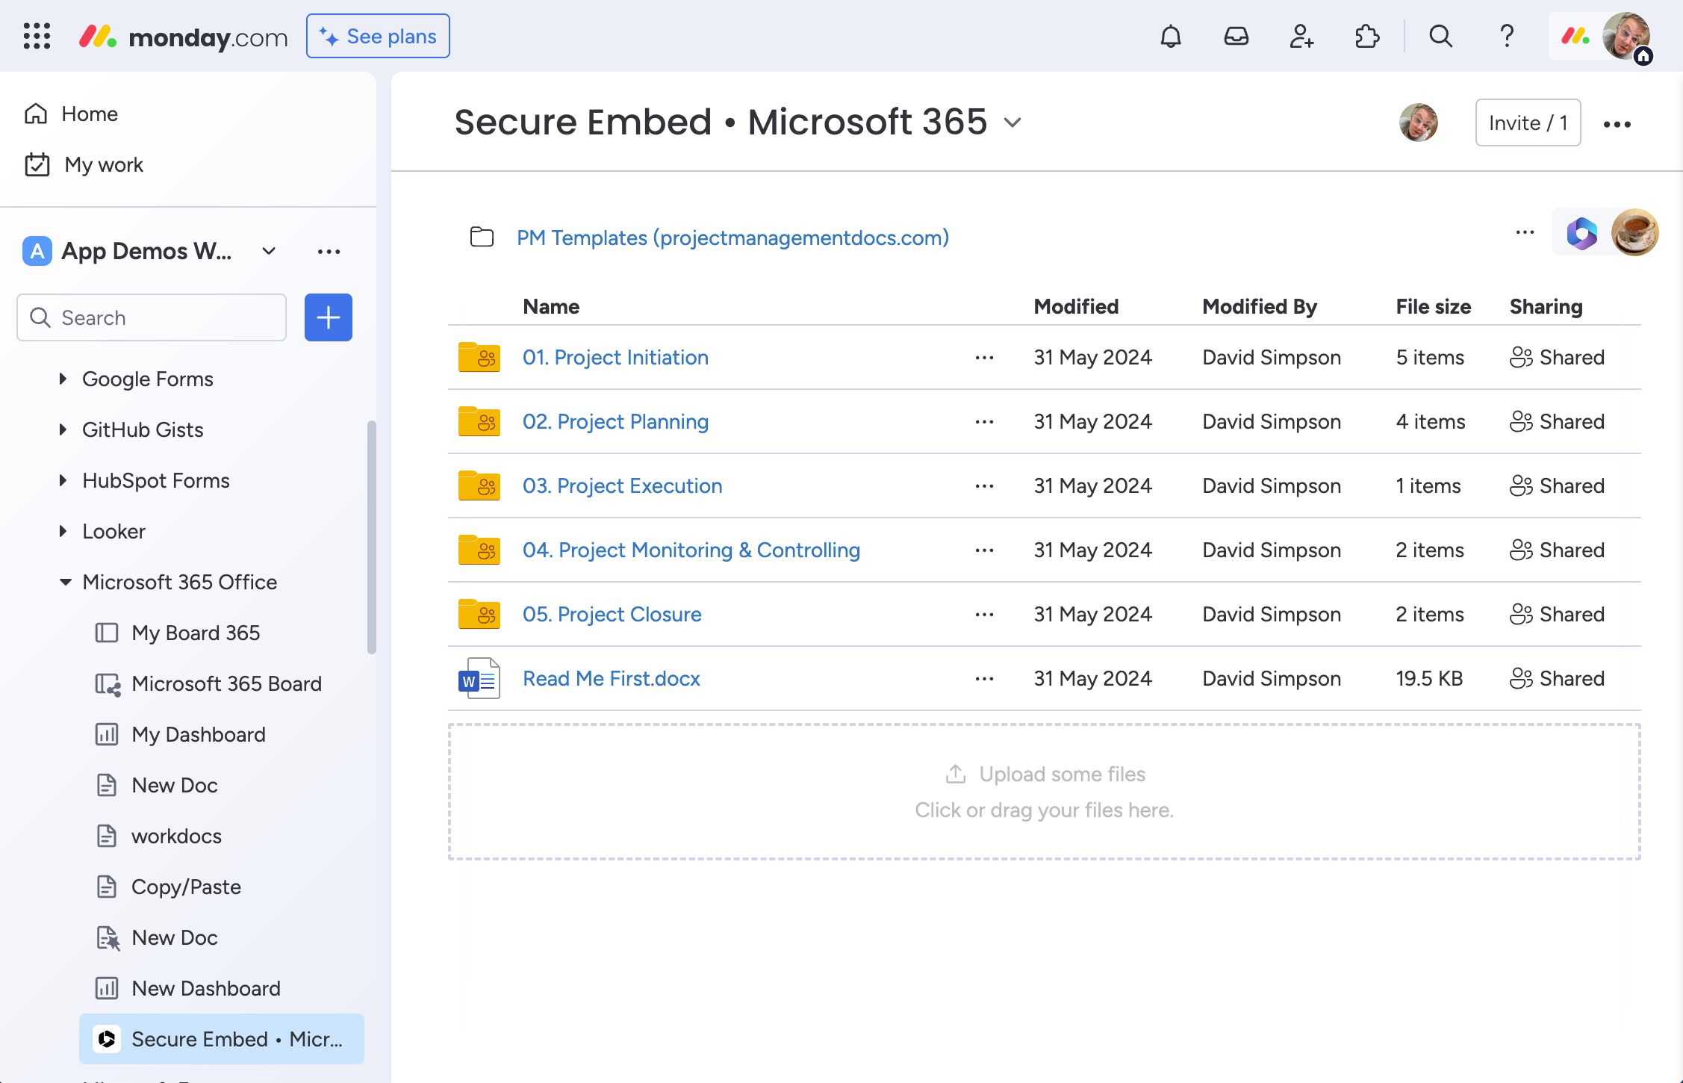This screenshot has width=1683, height=1083.
Task: Open the board options ellipsis menu
Action: [1617, 123]
